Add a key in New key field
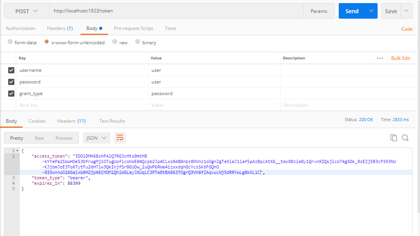Screen dimensions: 420x236 82,105
